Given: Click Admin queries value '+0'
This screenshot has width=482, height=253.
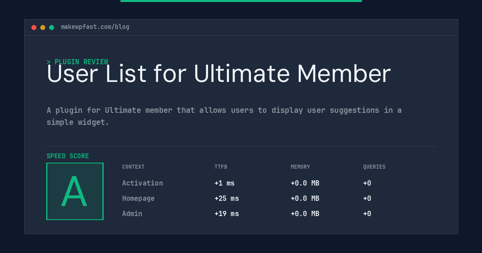Looking at the screenshot, I should (367, 214).
